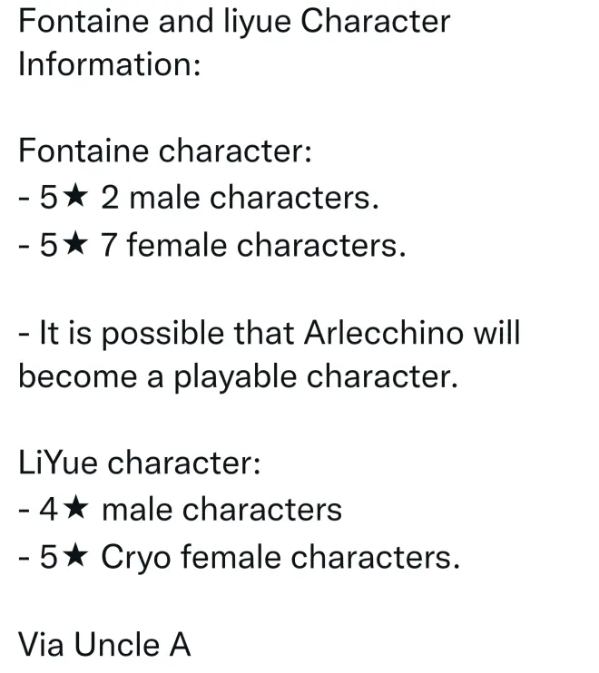The width and height of the screenshot is (599, 673).
Task: Click the star before the word "Cryo"
Action: (77, 557)
